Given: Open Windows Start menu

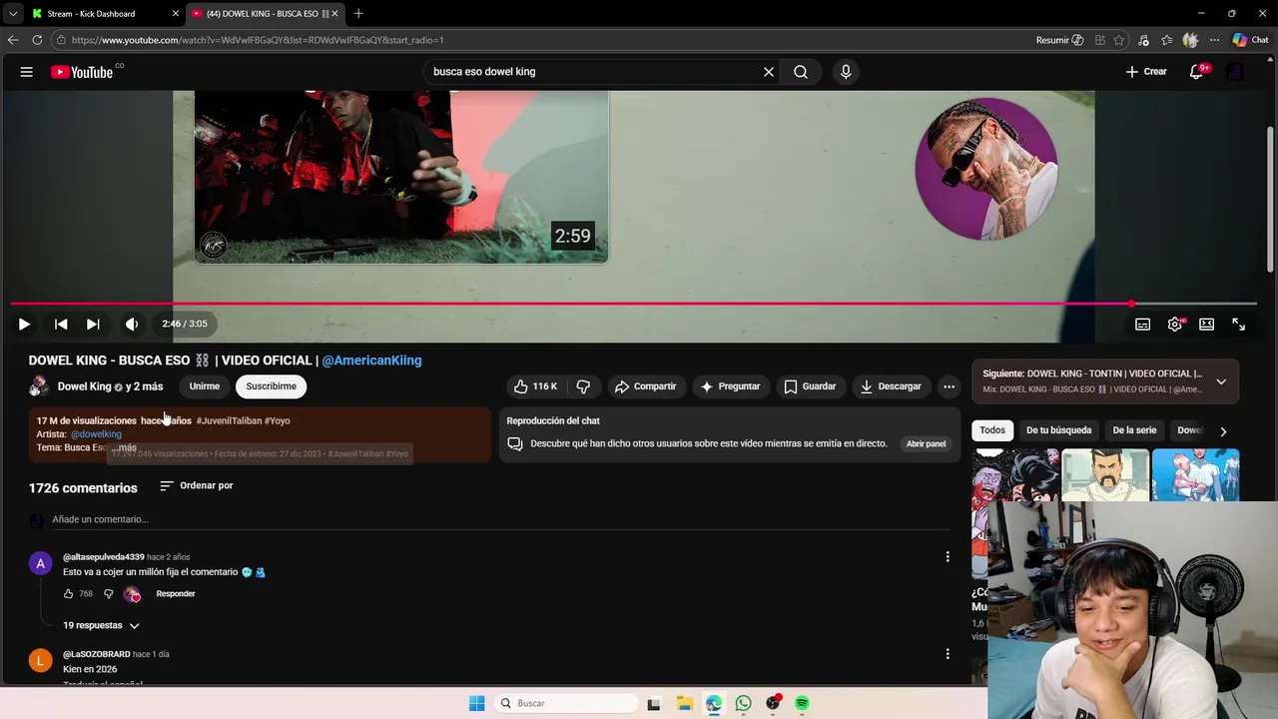Looking at the screenshot, I should pyautogui.click(x=476, y=703).
